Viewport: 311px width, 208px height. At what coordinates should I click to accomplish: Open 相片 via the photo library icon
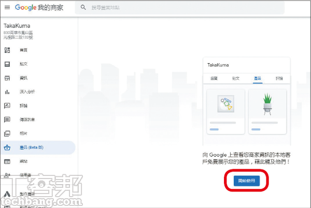7,133
